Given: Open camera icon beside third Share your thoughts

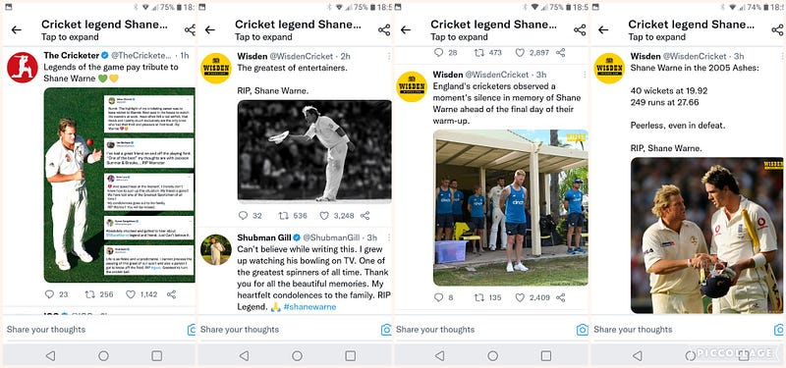Looking at the screenshot, I should pyautogui.click(x=582, y=330).
